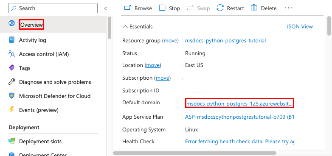Click the Events (preview) lightning icon
The image size is (332, 156).
[11, 110]
